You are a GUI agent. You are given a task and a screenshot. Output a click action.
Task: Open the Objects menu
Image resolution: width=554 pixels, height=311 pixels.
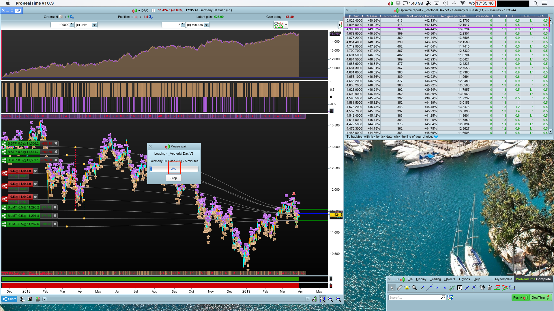click(x=449, y=279)
